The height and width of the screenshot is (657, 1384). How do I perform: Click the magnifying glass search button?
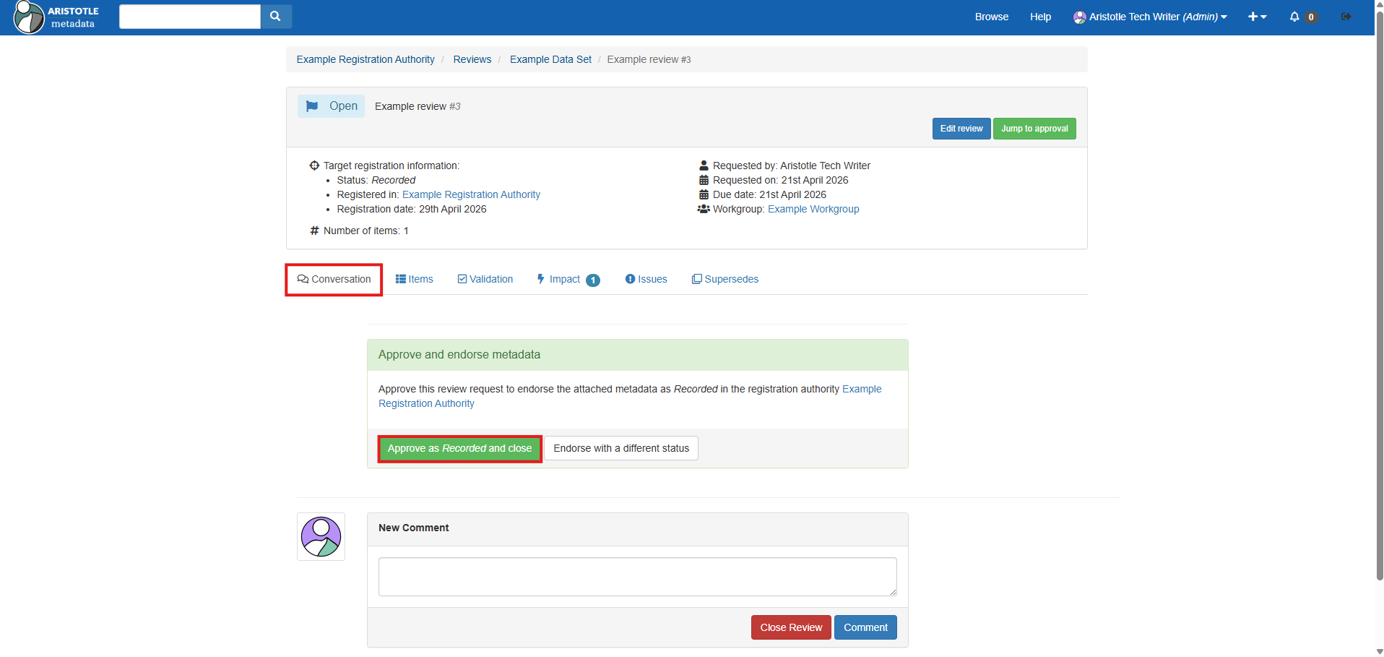(275, 16)
